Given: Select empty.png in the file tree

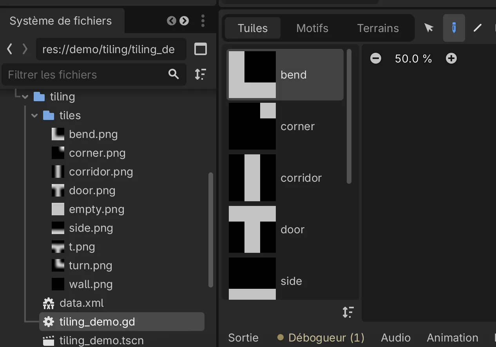Looking at the screenshot, I should (96, 209).
